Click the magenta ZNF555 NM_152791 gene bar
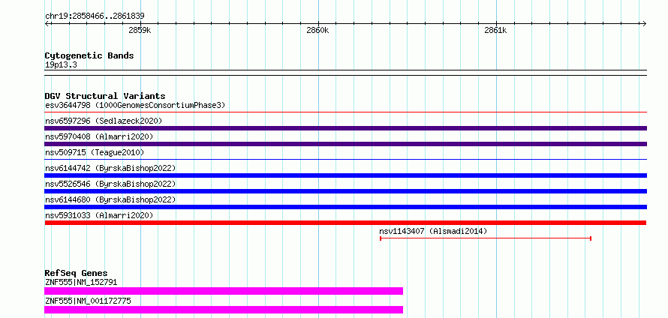 (224, 291)
